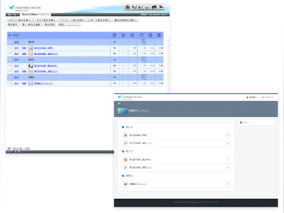Click green survey icon in learner view

pos(125,184)
